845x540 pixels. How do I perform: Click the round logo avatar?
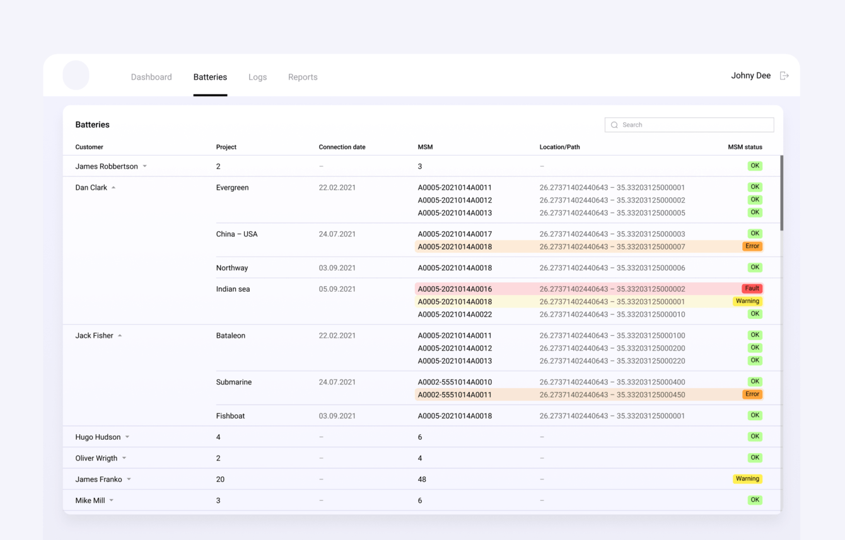(x=76, y=76)
